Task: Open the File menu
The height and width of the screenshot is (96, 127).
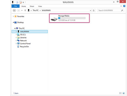Action: pos(15,6)
